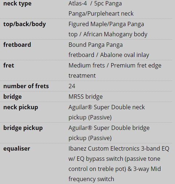Click the 'bridge' spec label

coord(12,97)
